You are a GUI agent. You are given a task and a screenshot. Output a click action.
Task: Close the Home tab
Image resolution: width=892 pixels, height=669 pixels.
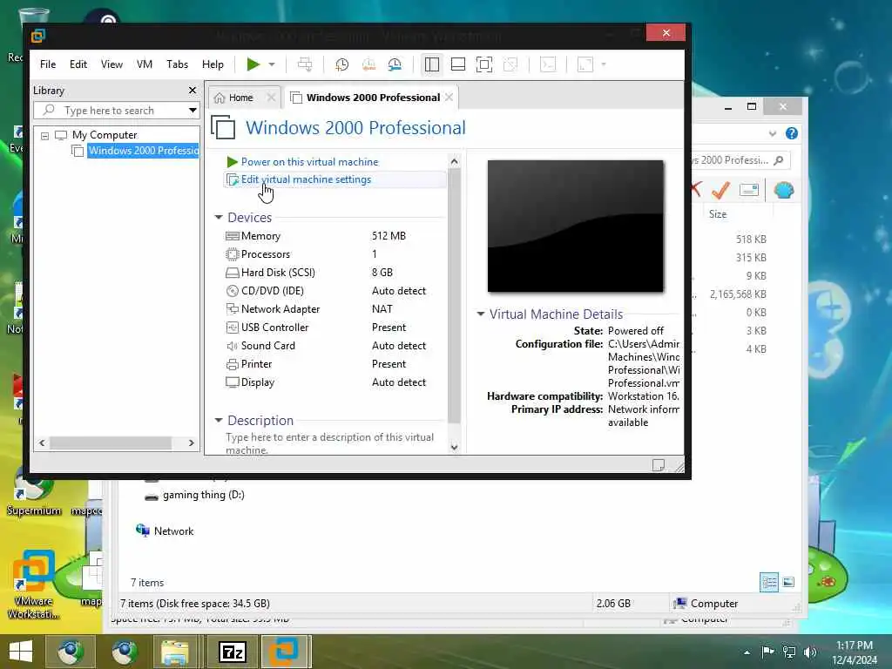point(272,98)
